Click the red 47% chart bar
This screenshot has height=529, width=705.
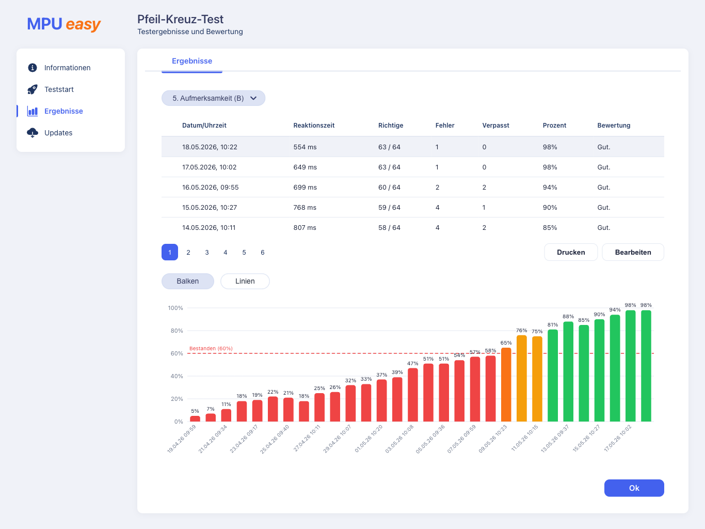tap(413, 395)
